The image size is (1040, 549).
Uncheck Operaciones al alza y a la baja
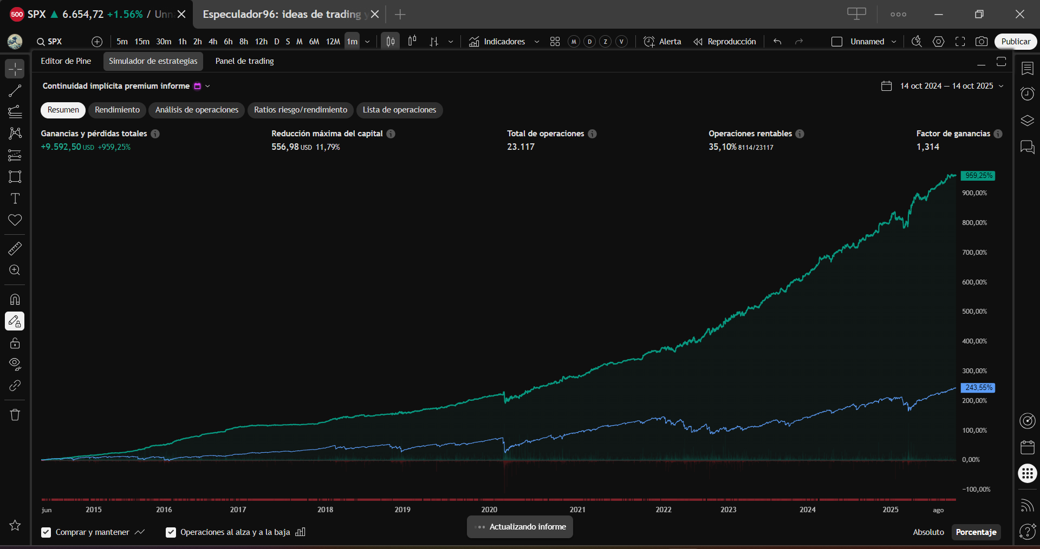[x=171, y=532]
